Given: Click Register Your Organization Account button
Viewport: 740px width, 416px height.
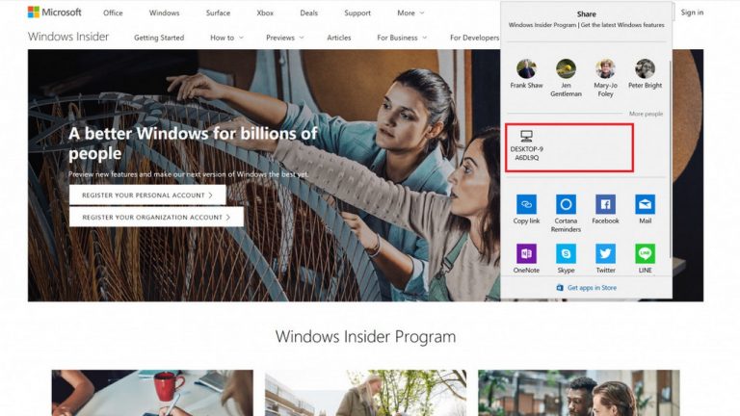Looking at the screenshot, I should pyautogui.click(x=156, y=218).
